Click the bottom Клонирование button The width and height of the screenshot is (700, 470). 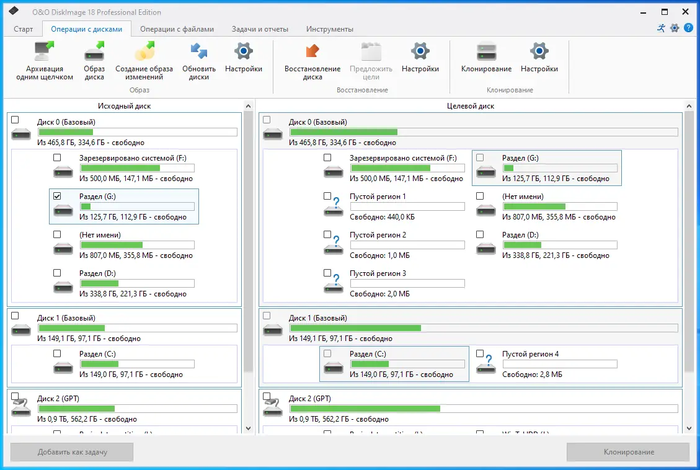pyautogui.click(x=629, y=452)
